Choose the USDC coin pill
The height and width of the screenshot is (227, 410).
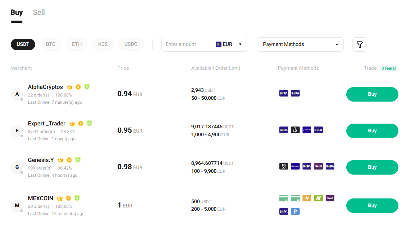click(131, 44)
